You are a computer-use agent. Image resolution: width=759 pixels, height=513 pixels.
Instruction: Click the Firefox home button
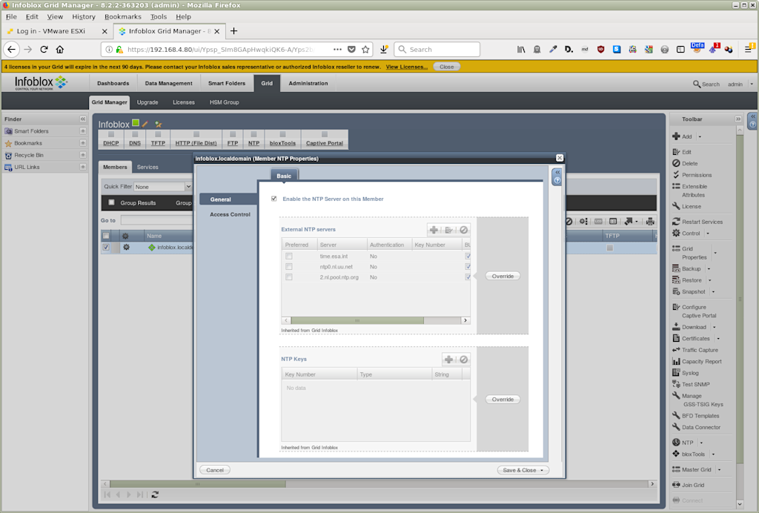pos(60,50)
